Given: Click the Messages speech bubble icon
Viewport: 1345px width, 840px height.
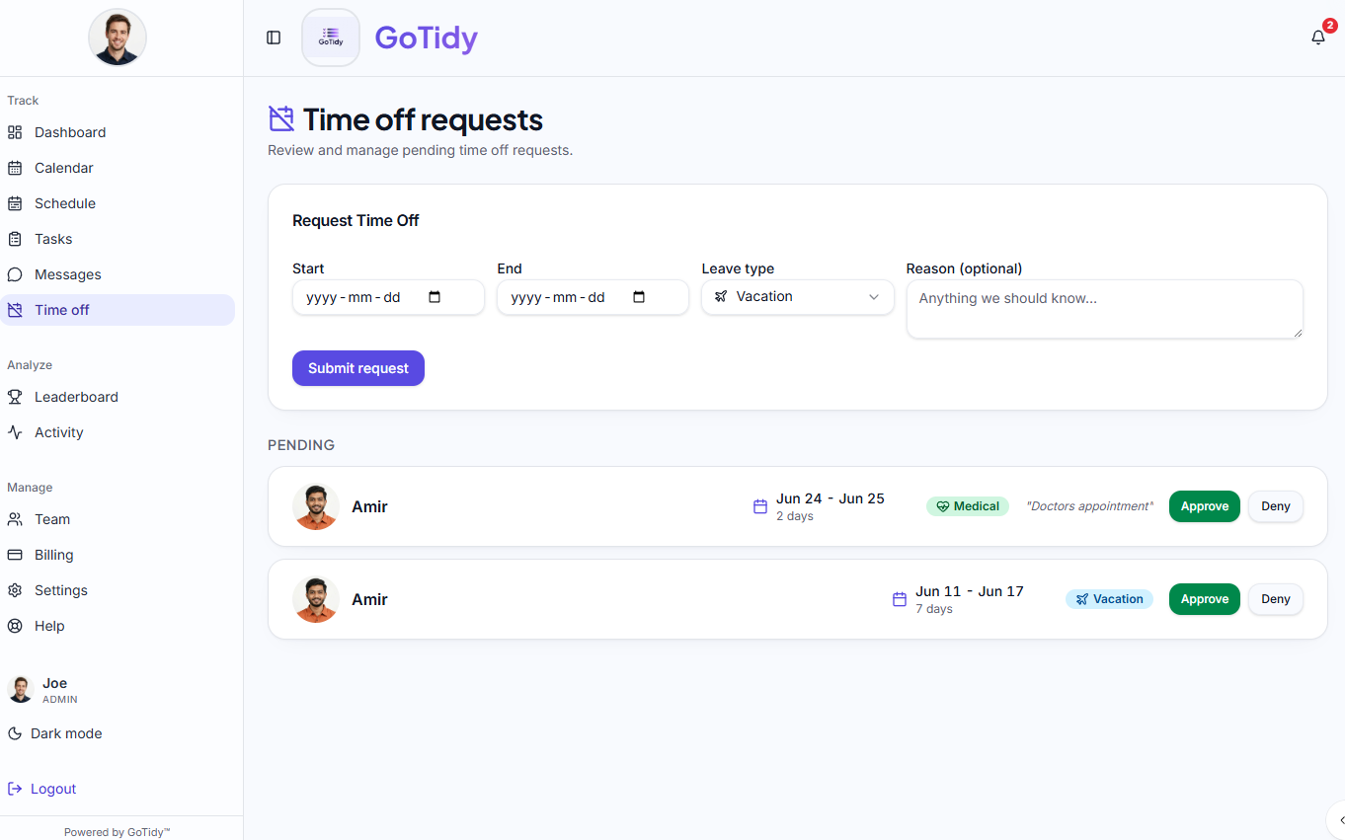Looking at the screenshot, I should coord(15,274).
